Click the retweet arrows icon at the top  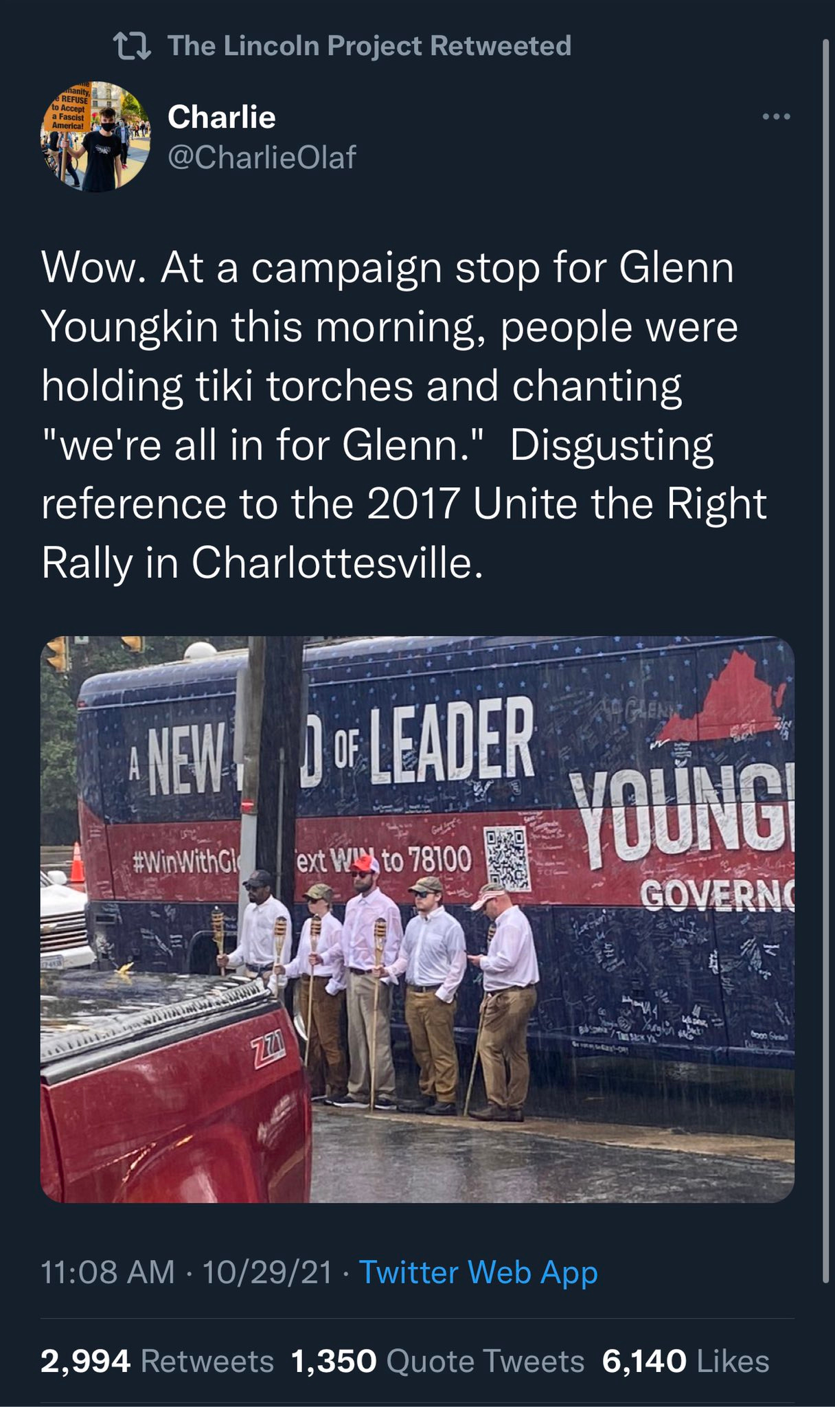click(132, 46)
